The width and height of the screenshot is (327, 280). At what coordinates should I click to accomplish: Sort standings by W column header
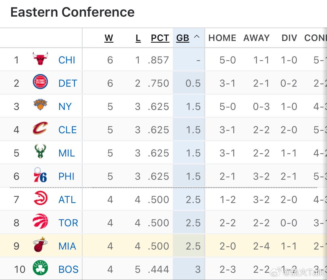pos(109,38)
